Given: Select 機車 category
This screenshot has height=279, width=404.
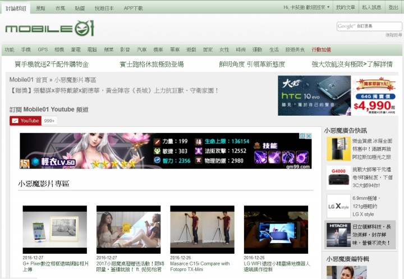Looking at the screenshot, I should tap(158, 49).
